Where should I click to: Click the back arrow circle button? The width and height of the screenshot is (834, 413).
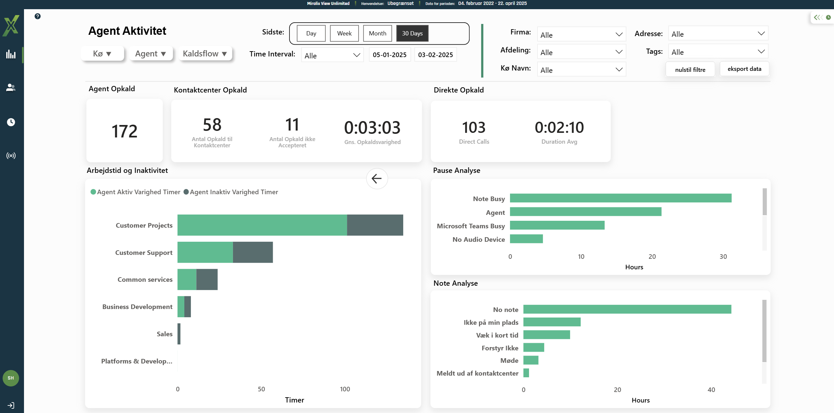point(377,178)
